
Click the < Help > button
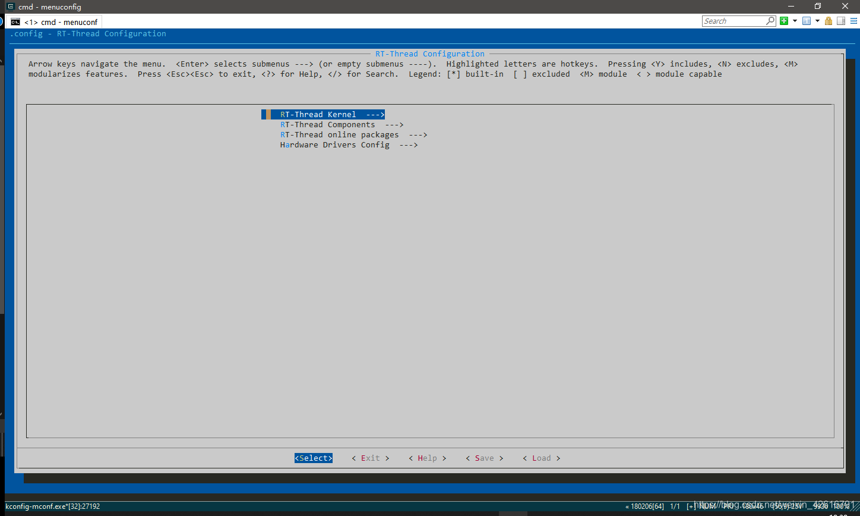(x=428, y=458)
